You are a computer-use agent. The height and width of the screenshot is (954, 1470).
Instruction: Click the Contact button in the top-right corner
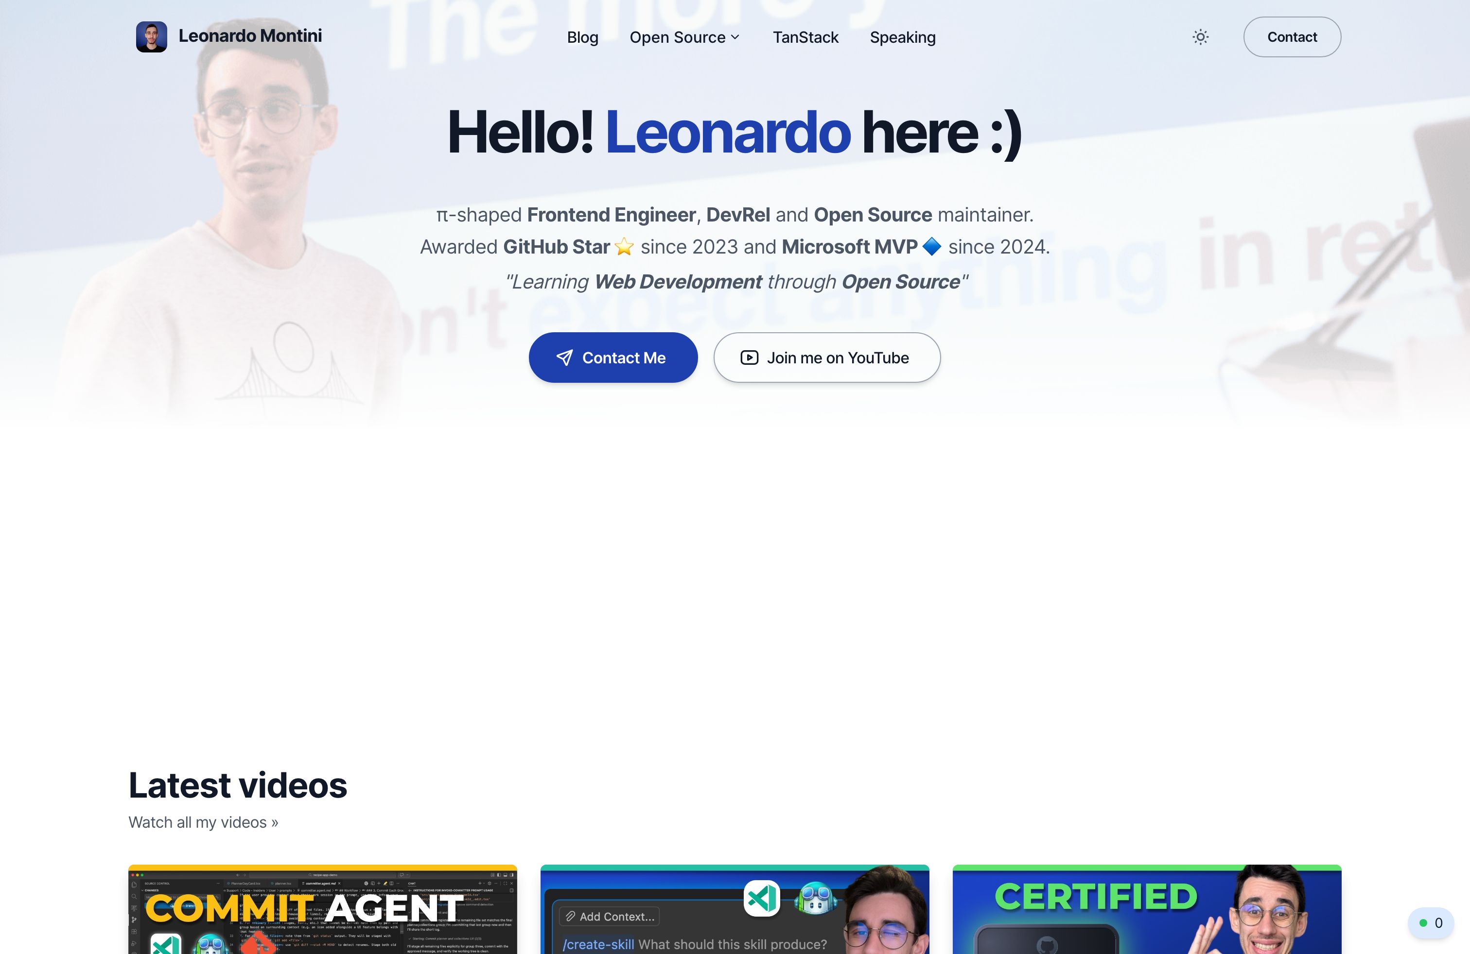pyautogui.click(x=1292, y=36)
